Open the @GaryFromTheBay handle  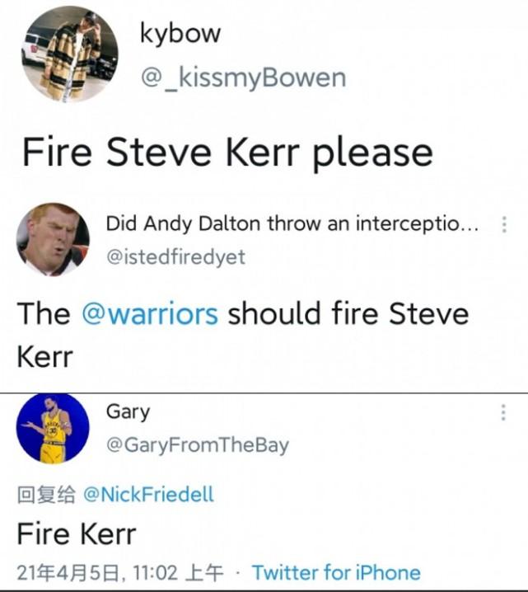197,445
